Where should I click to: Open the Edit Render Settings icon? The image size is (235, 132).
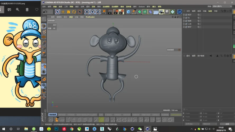coord(121,12)
